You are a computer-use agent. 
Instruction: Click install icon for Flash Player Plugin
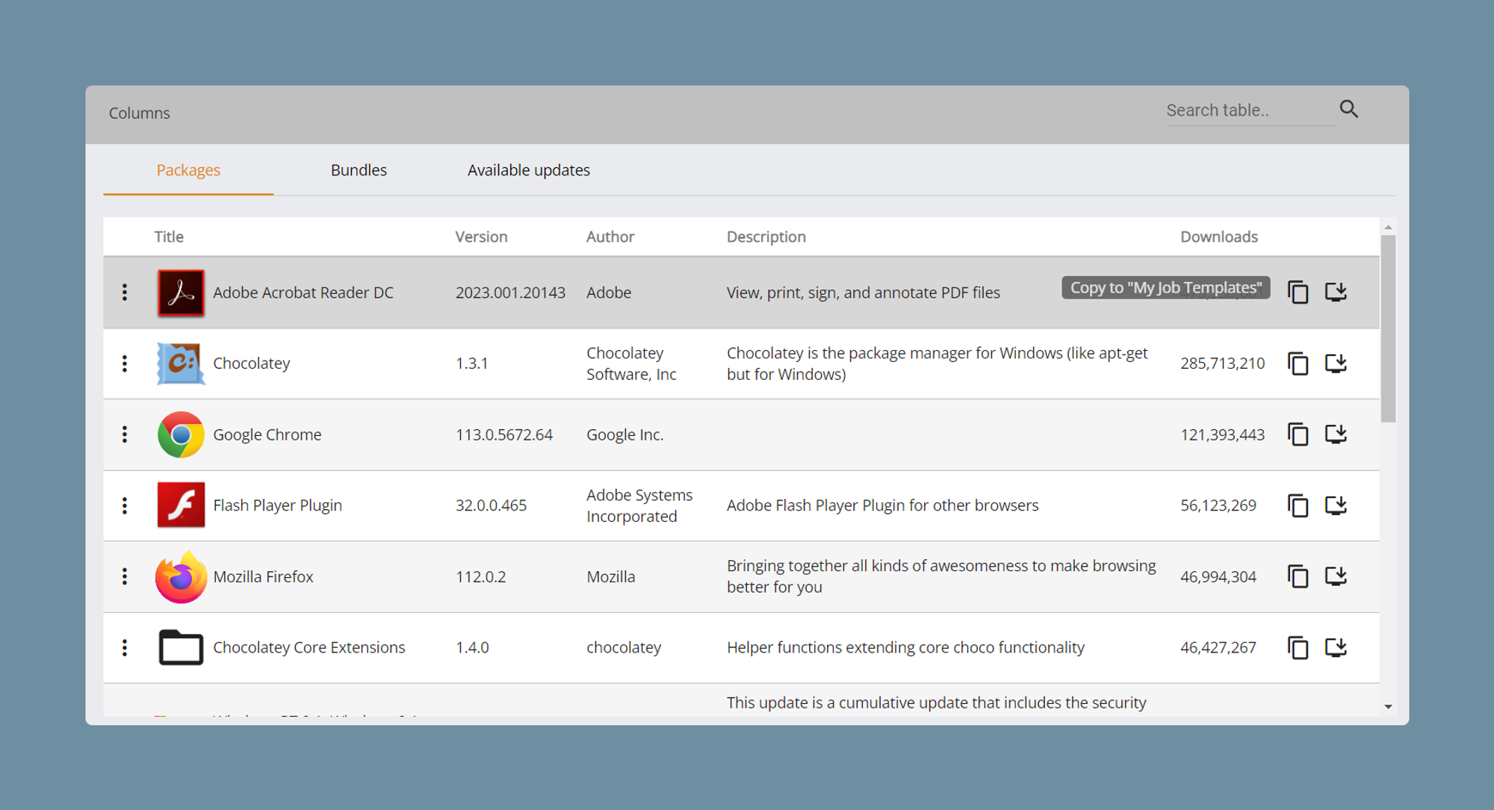[x=1336, y=505]
